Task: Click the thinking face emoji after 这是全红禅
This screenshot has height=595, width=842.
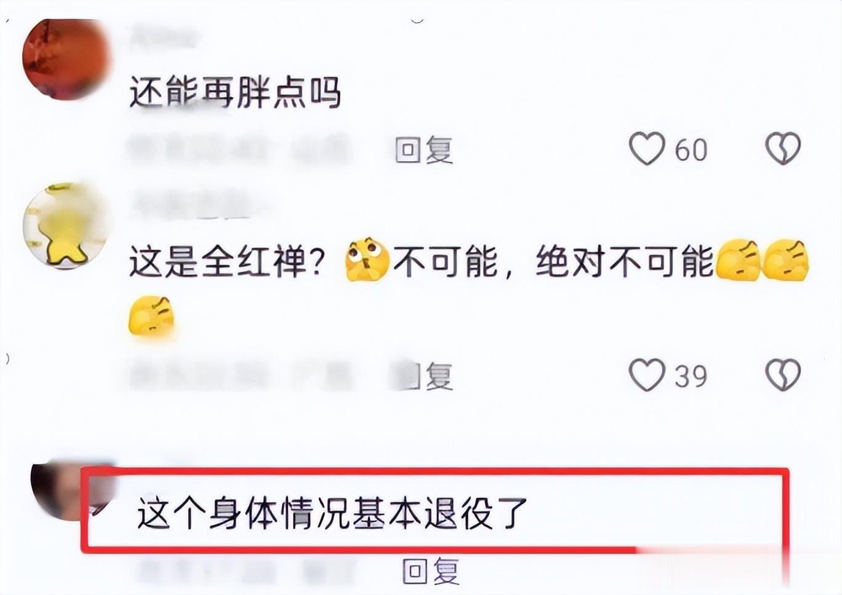Action: tap(367, 260)
